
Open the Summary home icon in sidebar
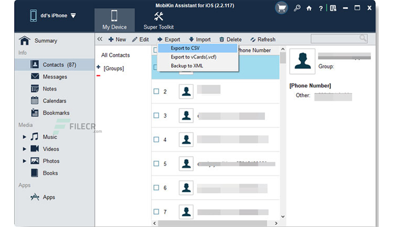(24, 40)
